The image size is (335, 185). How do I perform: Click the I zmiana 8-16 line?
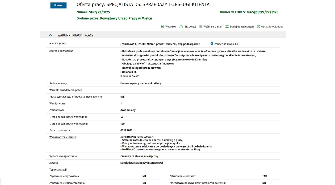tap(128, 72)
